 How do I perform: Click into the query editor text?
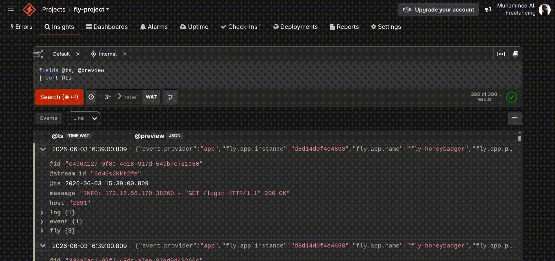pos(277,74)
